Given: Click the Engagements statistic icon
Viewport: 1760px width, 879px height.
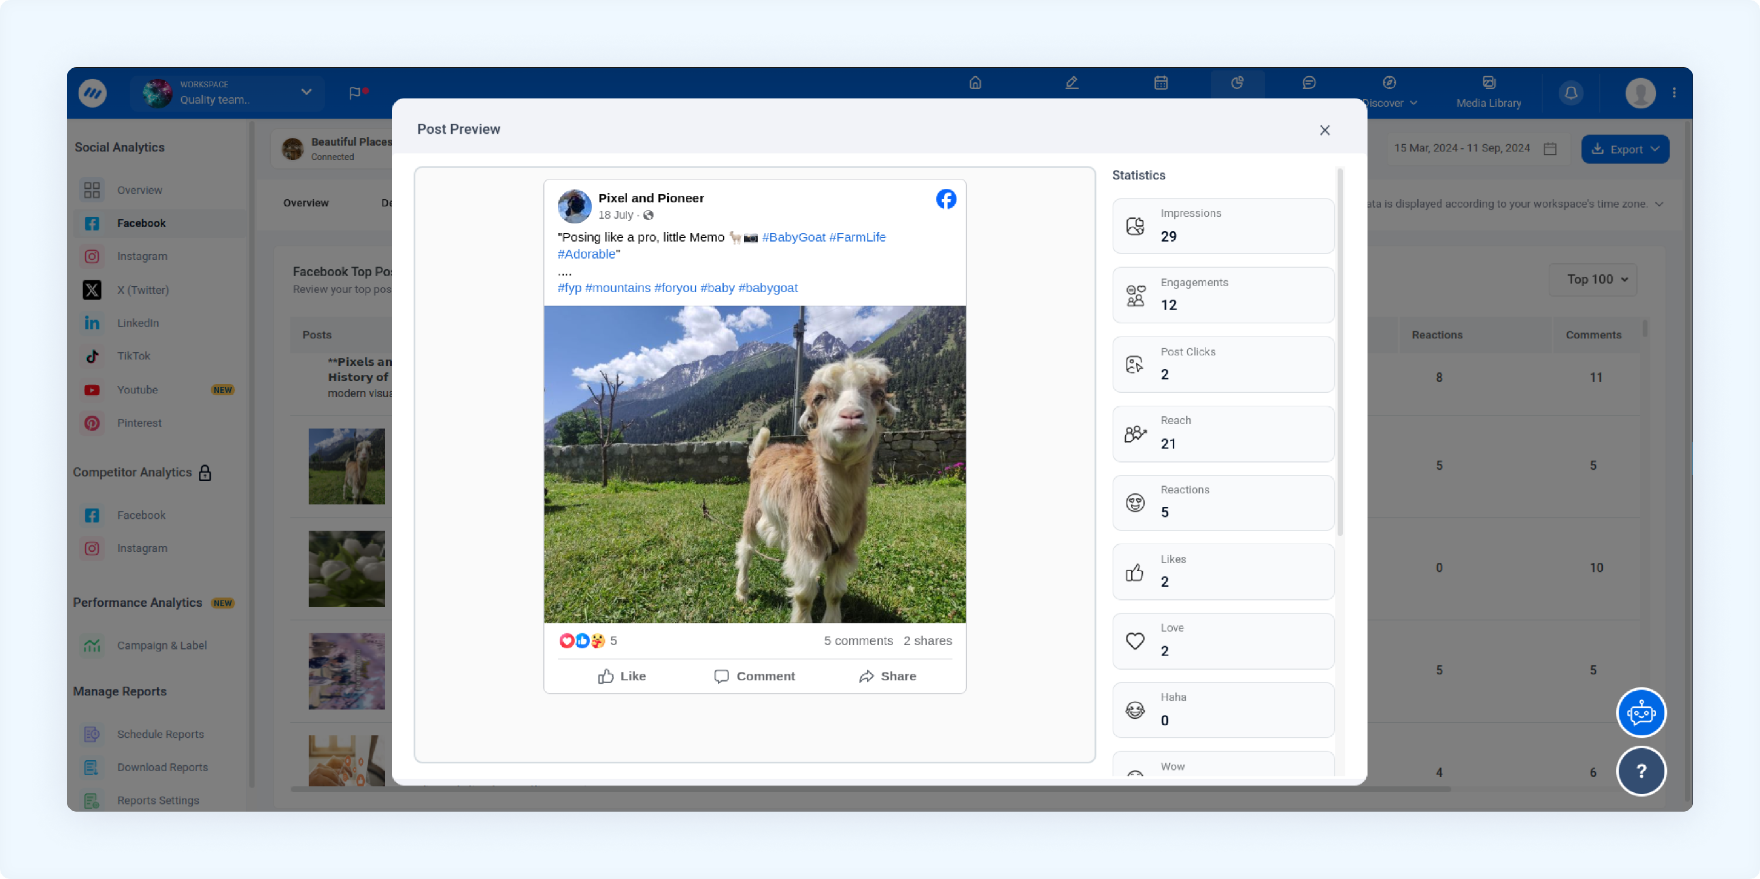Looking at the screenshot, I should (1135, 295).
